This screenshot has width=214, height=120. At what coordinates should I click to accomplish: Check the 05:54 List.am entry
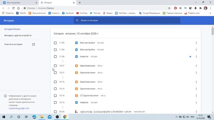(x=55, y=112)
